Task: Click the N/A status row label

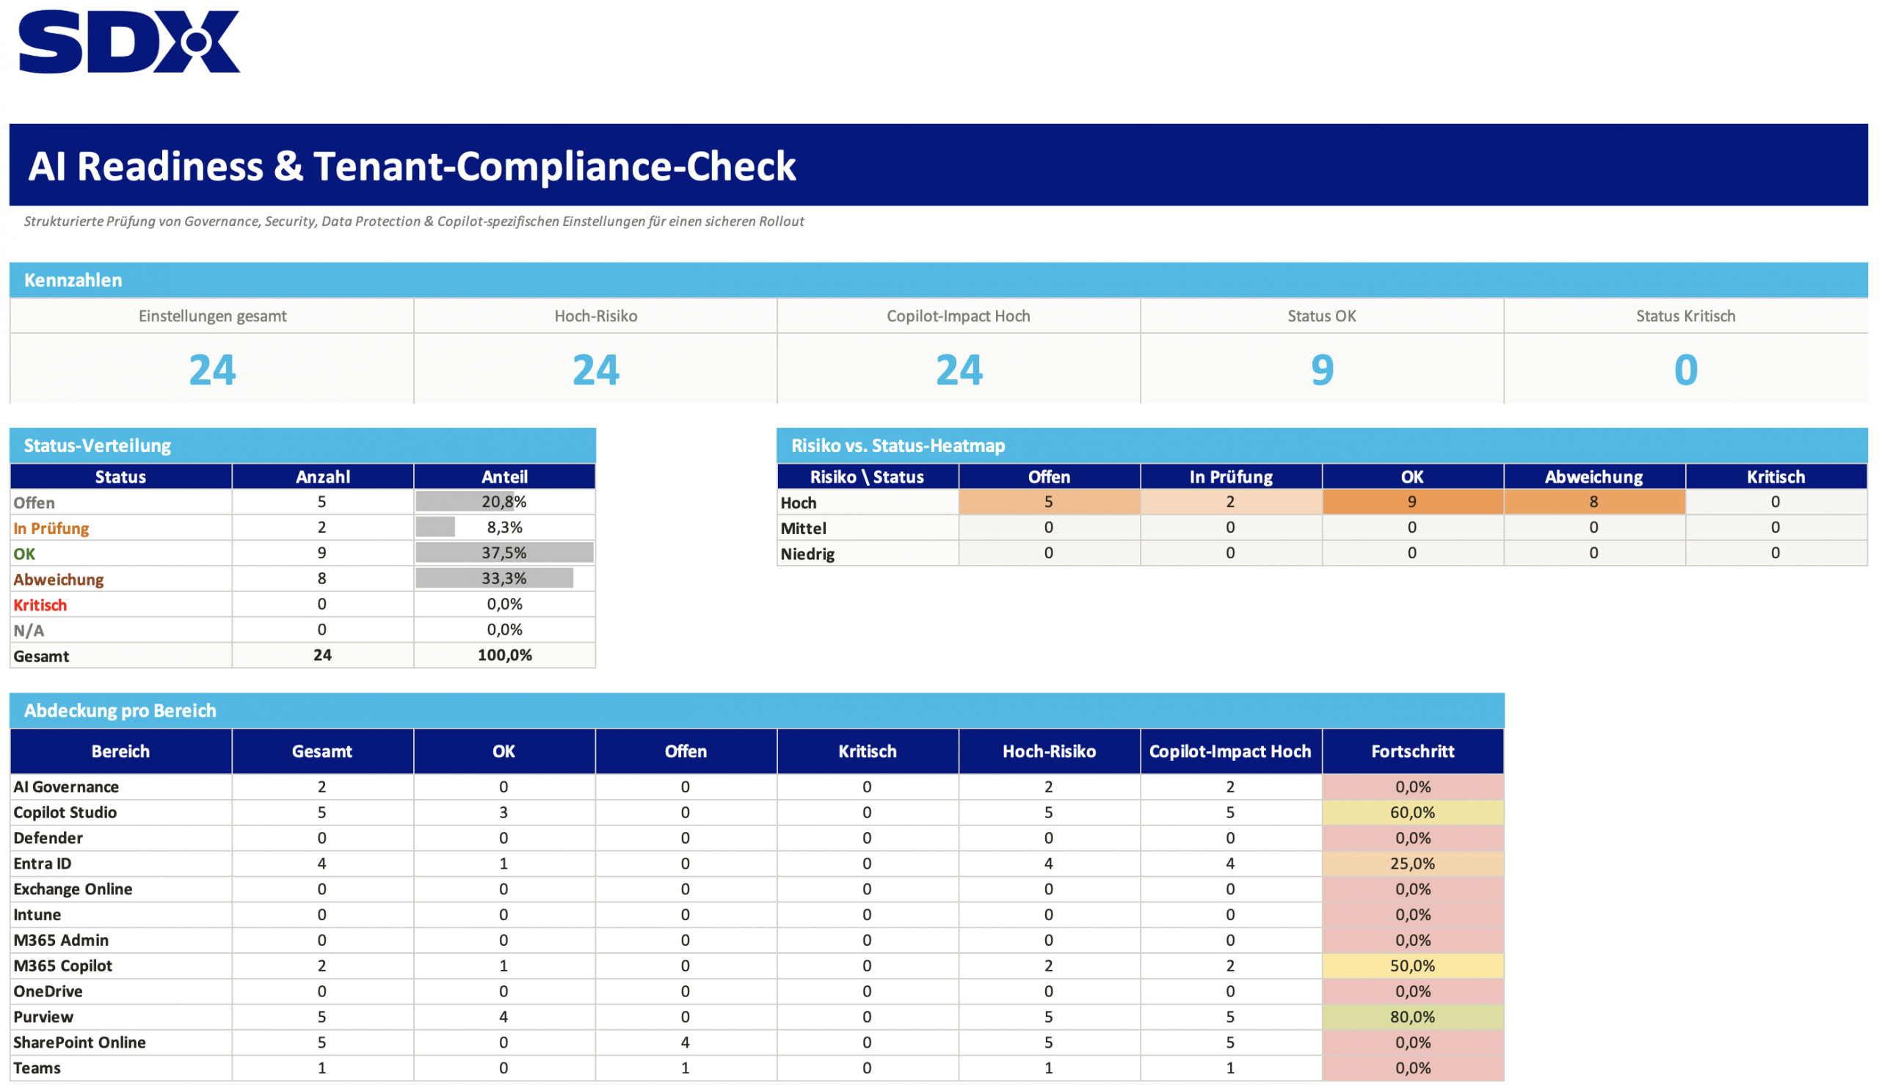Action: (x=29, y=630)
